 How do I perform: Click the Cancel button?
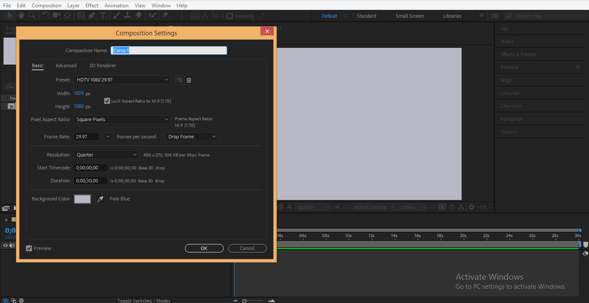(247, 248)
